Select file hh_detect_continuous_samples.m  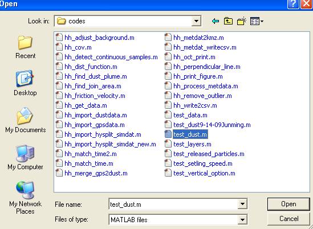click(111, 57)
